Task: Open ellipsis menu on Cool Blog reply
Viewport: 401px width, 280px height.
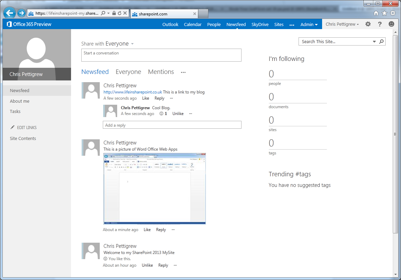Action: (191, 114)
